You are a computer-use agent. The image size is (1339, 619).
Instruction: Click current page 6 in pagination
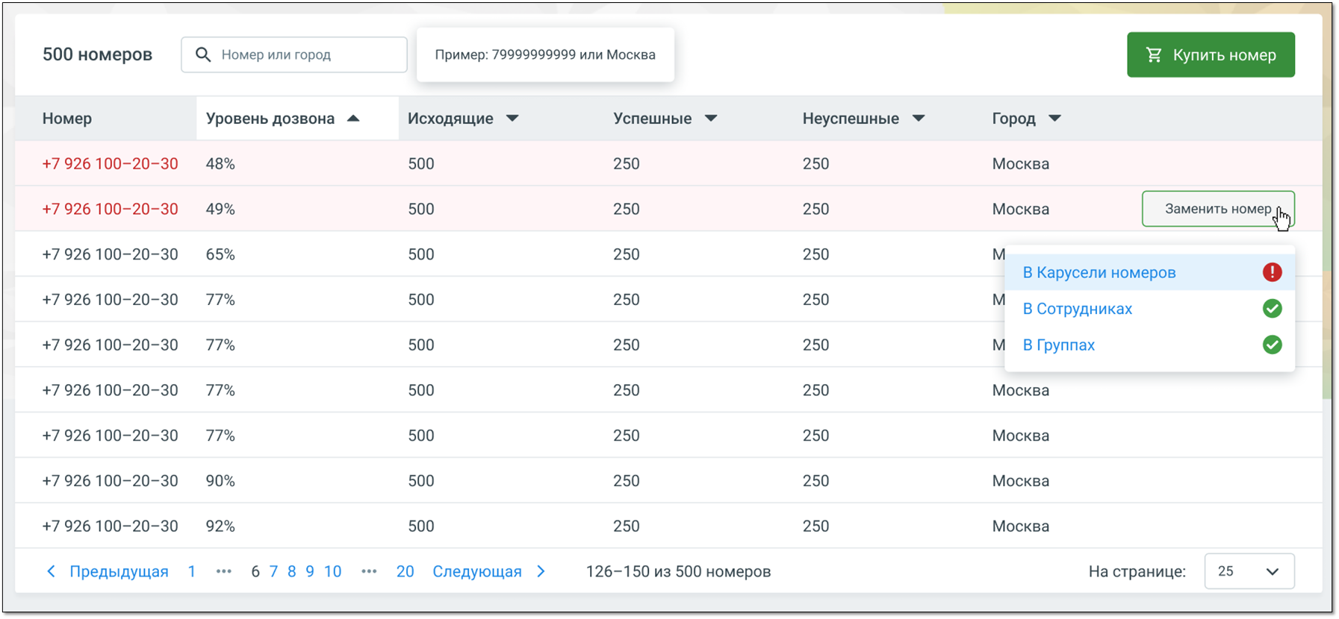(x=255, y=571)
